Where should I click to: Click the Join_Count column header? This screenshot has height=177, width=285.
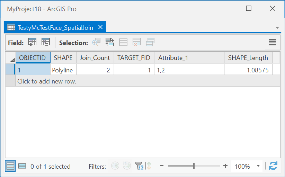click(x=95, y=58)
